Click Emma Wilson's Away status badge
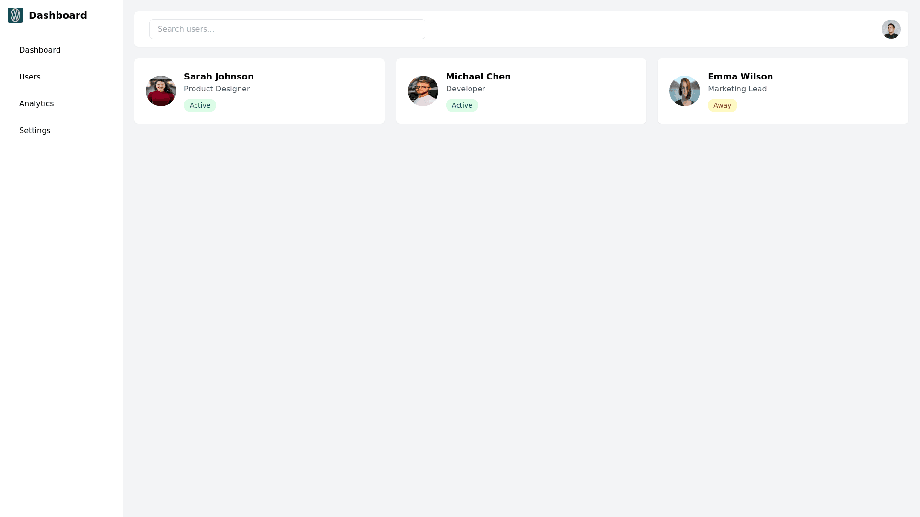The width and height of the screenshot is (920, 517). (x=722, y=105)
